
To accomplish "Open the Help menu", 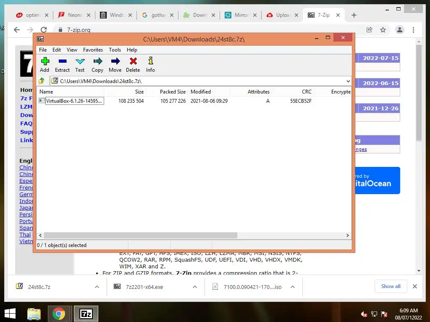I will click(132, 50).
